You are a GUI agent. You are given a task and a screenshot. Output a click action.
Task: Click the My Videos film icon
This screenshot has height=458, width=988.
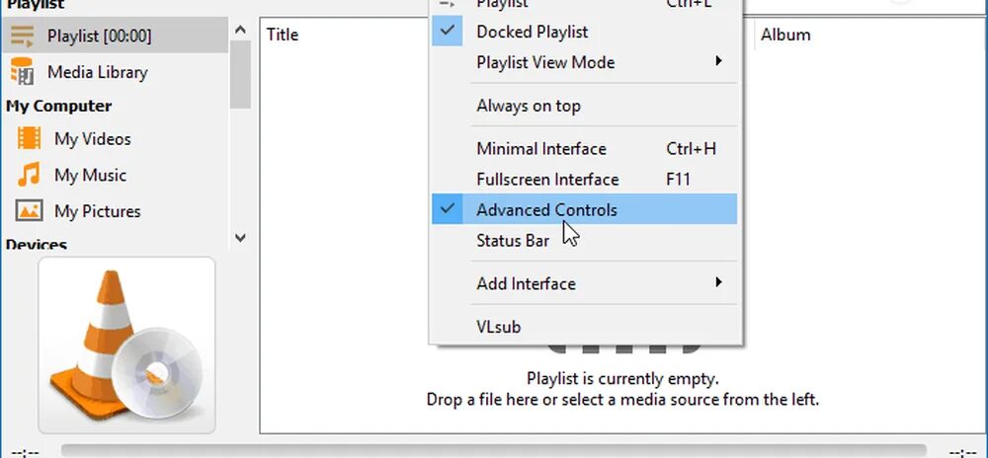tap(30, 139)
